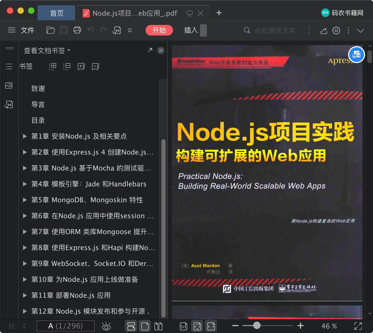This screenshot has height=333, width=373.
Task: Click the find text input field
Action: point(275,30)
